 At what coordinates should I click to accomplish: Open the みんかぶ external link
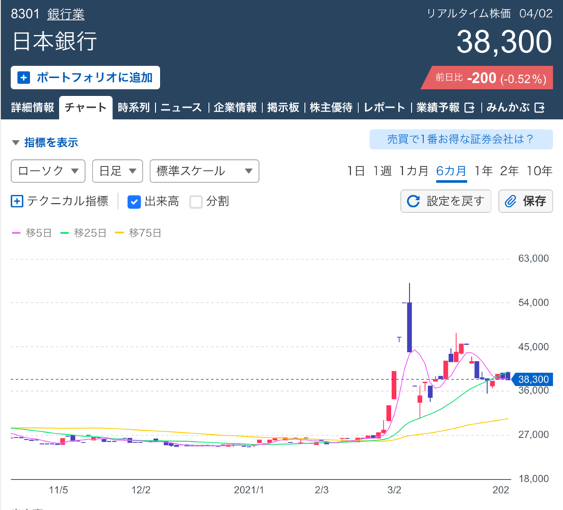coord(515,107)
